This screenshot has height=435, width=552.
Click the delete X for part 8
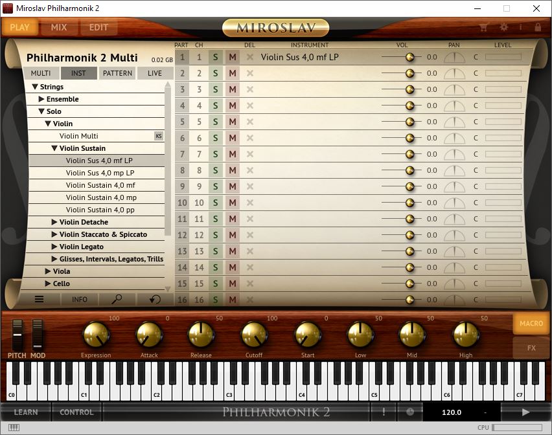(250, 170)
